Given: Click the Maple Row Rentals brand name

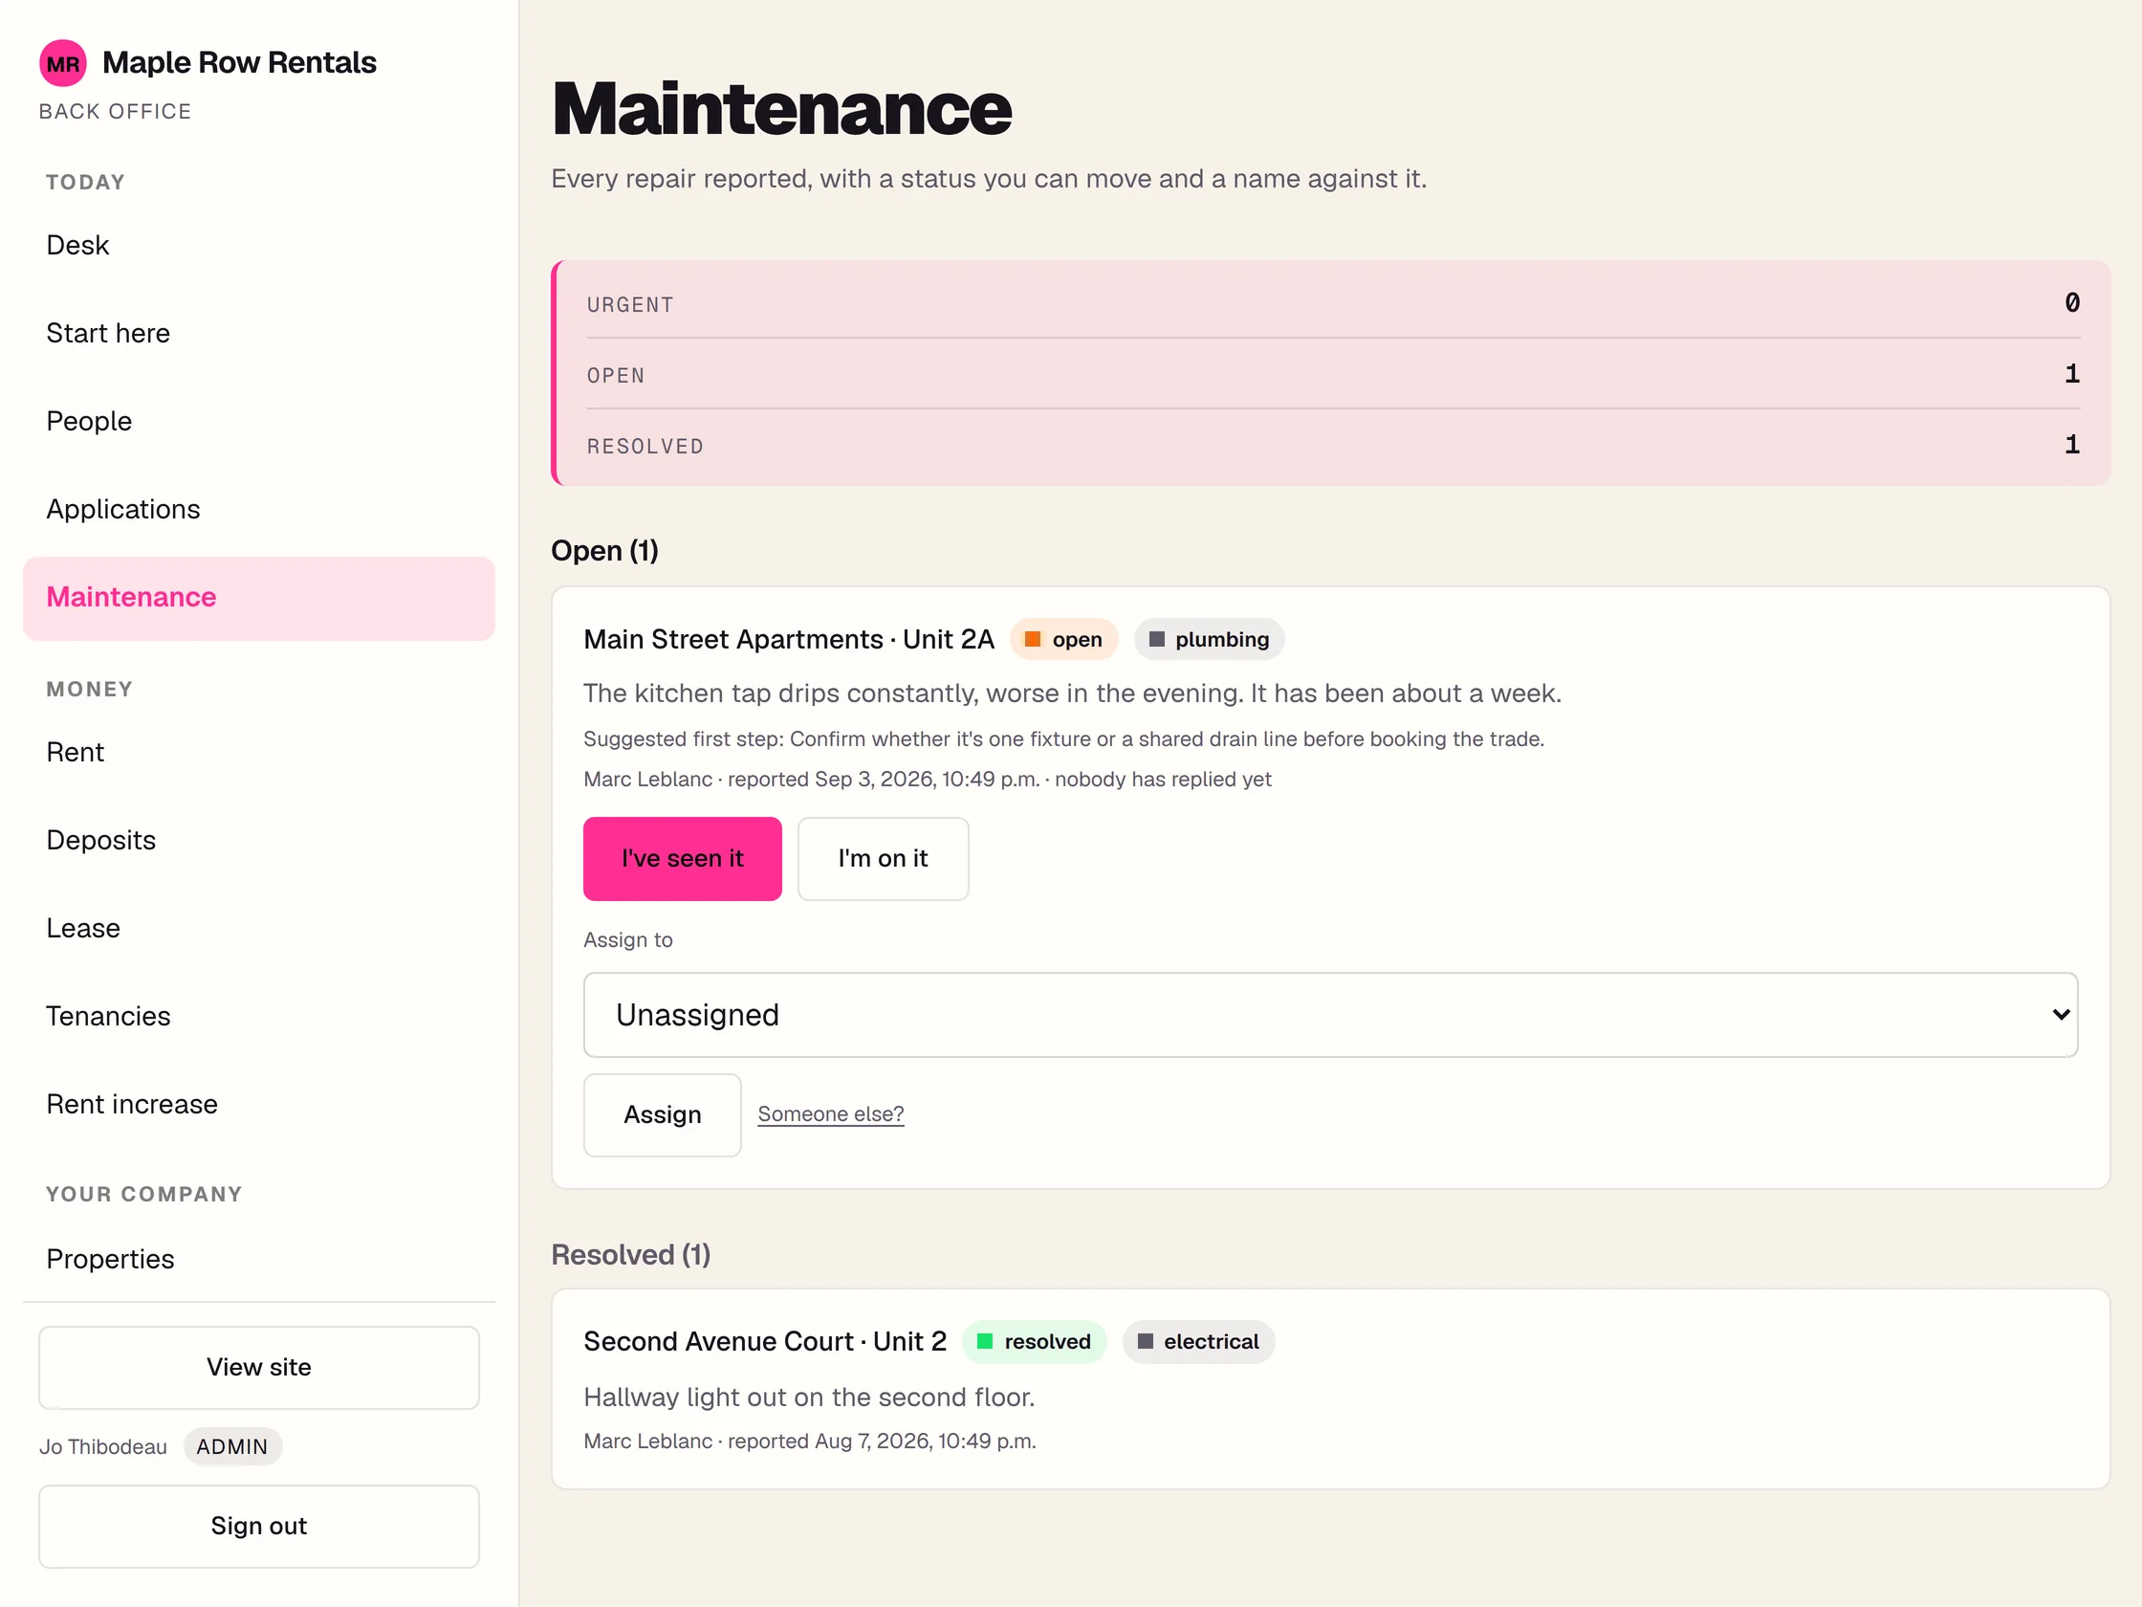Looking at the screenshot, I should (x=239, y=63).
